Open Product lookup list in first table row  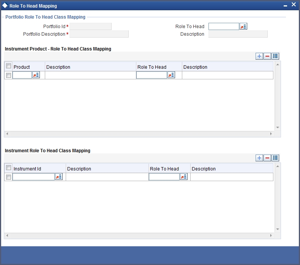click(36, 75)
